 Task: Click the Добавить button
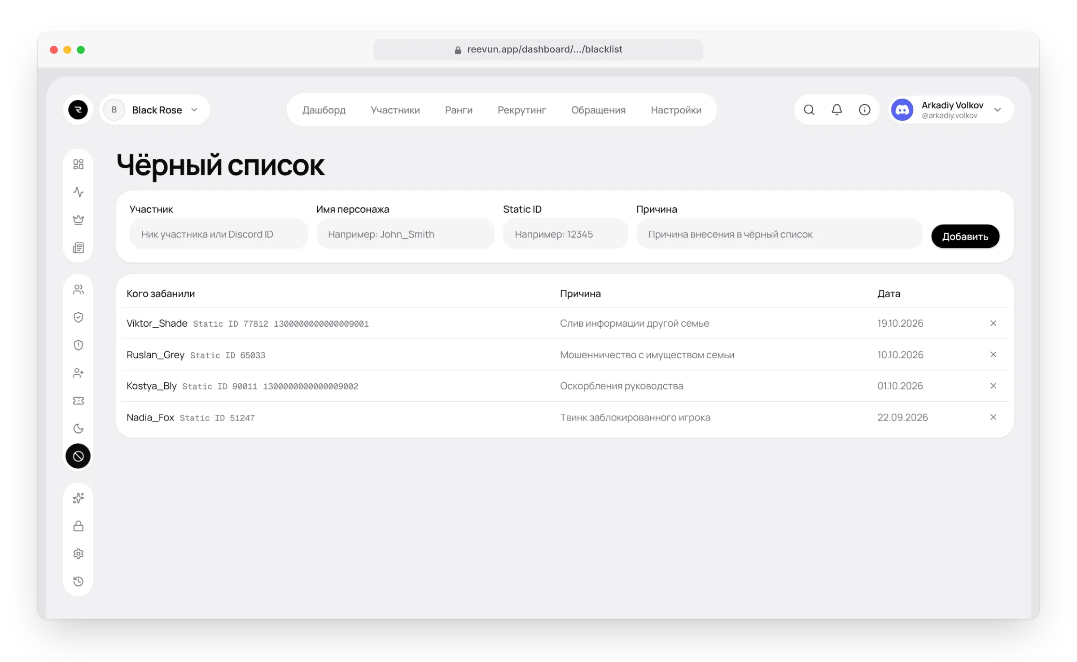965,236
